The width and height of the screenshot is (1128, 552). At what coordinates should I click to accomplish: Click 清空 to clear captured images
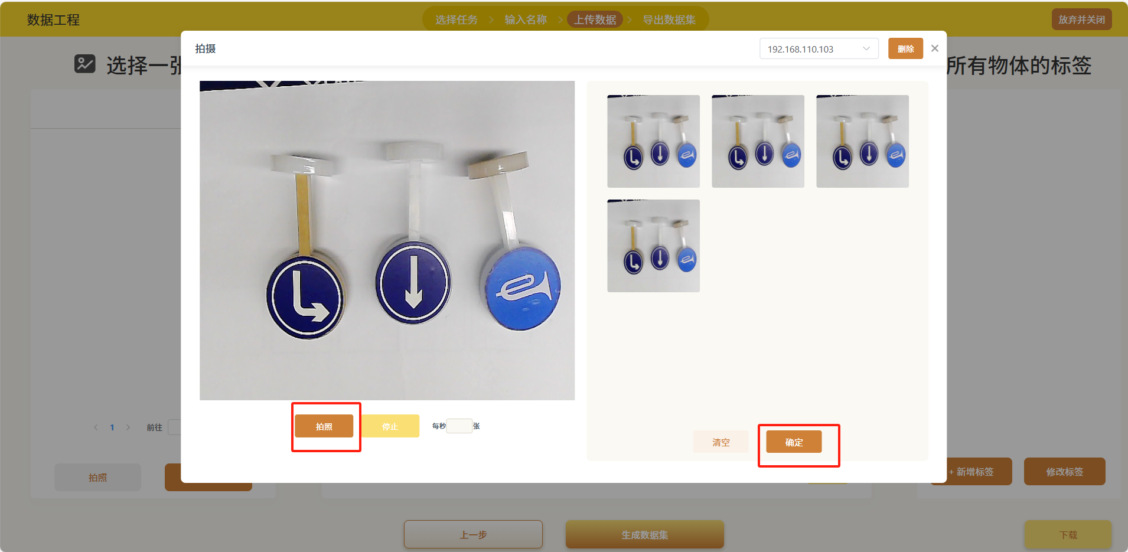coord(721,442)
